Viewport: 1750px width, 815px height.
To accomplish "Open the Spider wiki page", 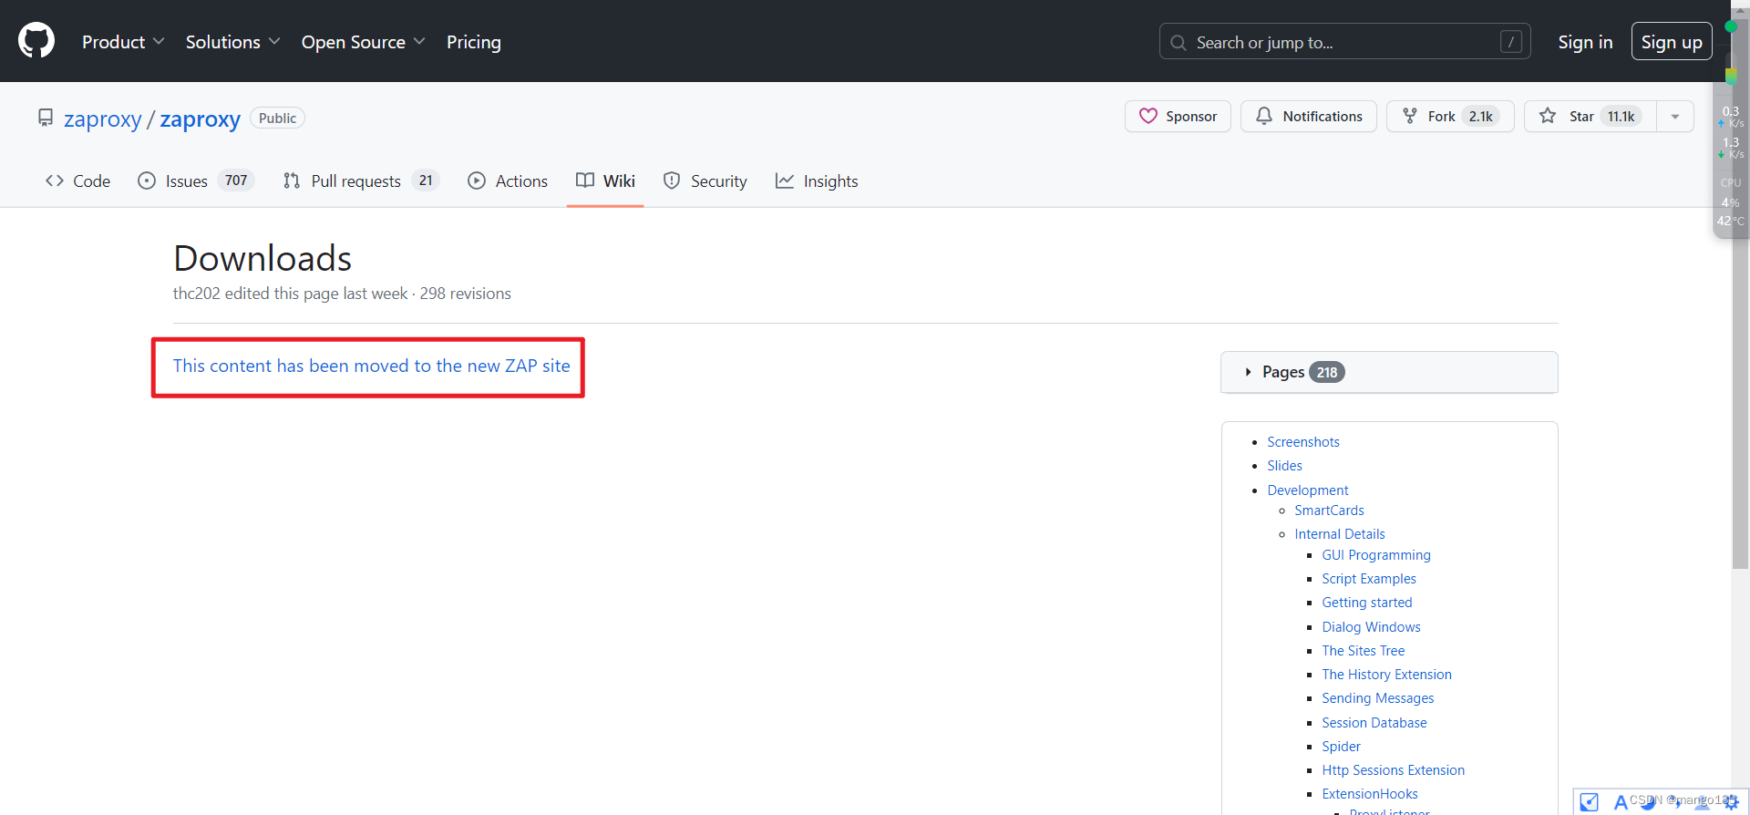I will pos(1341,747).
